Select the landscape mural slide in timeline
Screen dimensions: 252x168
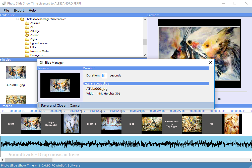coord(111,124)
